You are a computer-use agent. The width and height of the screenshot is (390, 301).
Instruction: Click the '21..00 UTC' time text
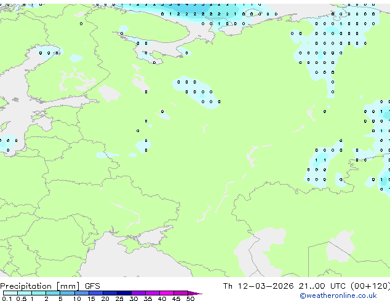[x=323, y=286]
